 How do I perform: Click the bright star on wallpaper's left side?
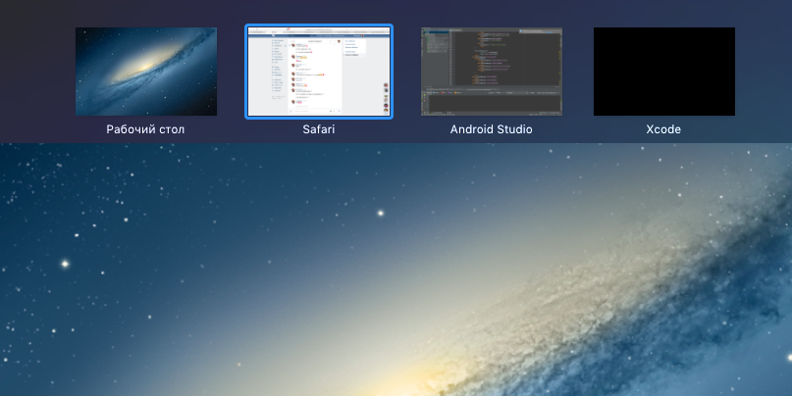tap(66, 264)
